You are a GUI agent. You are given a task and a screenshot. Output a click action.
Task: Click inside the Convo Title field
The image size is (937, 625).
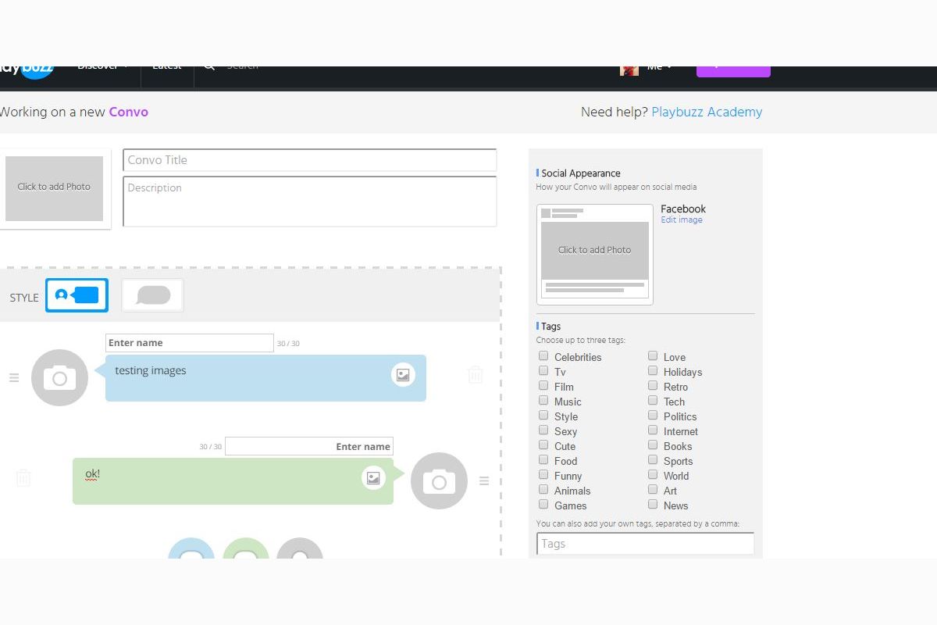pos(310,160)
